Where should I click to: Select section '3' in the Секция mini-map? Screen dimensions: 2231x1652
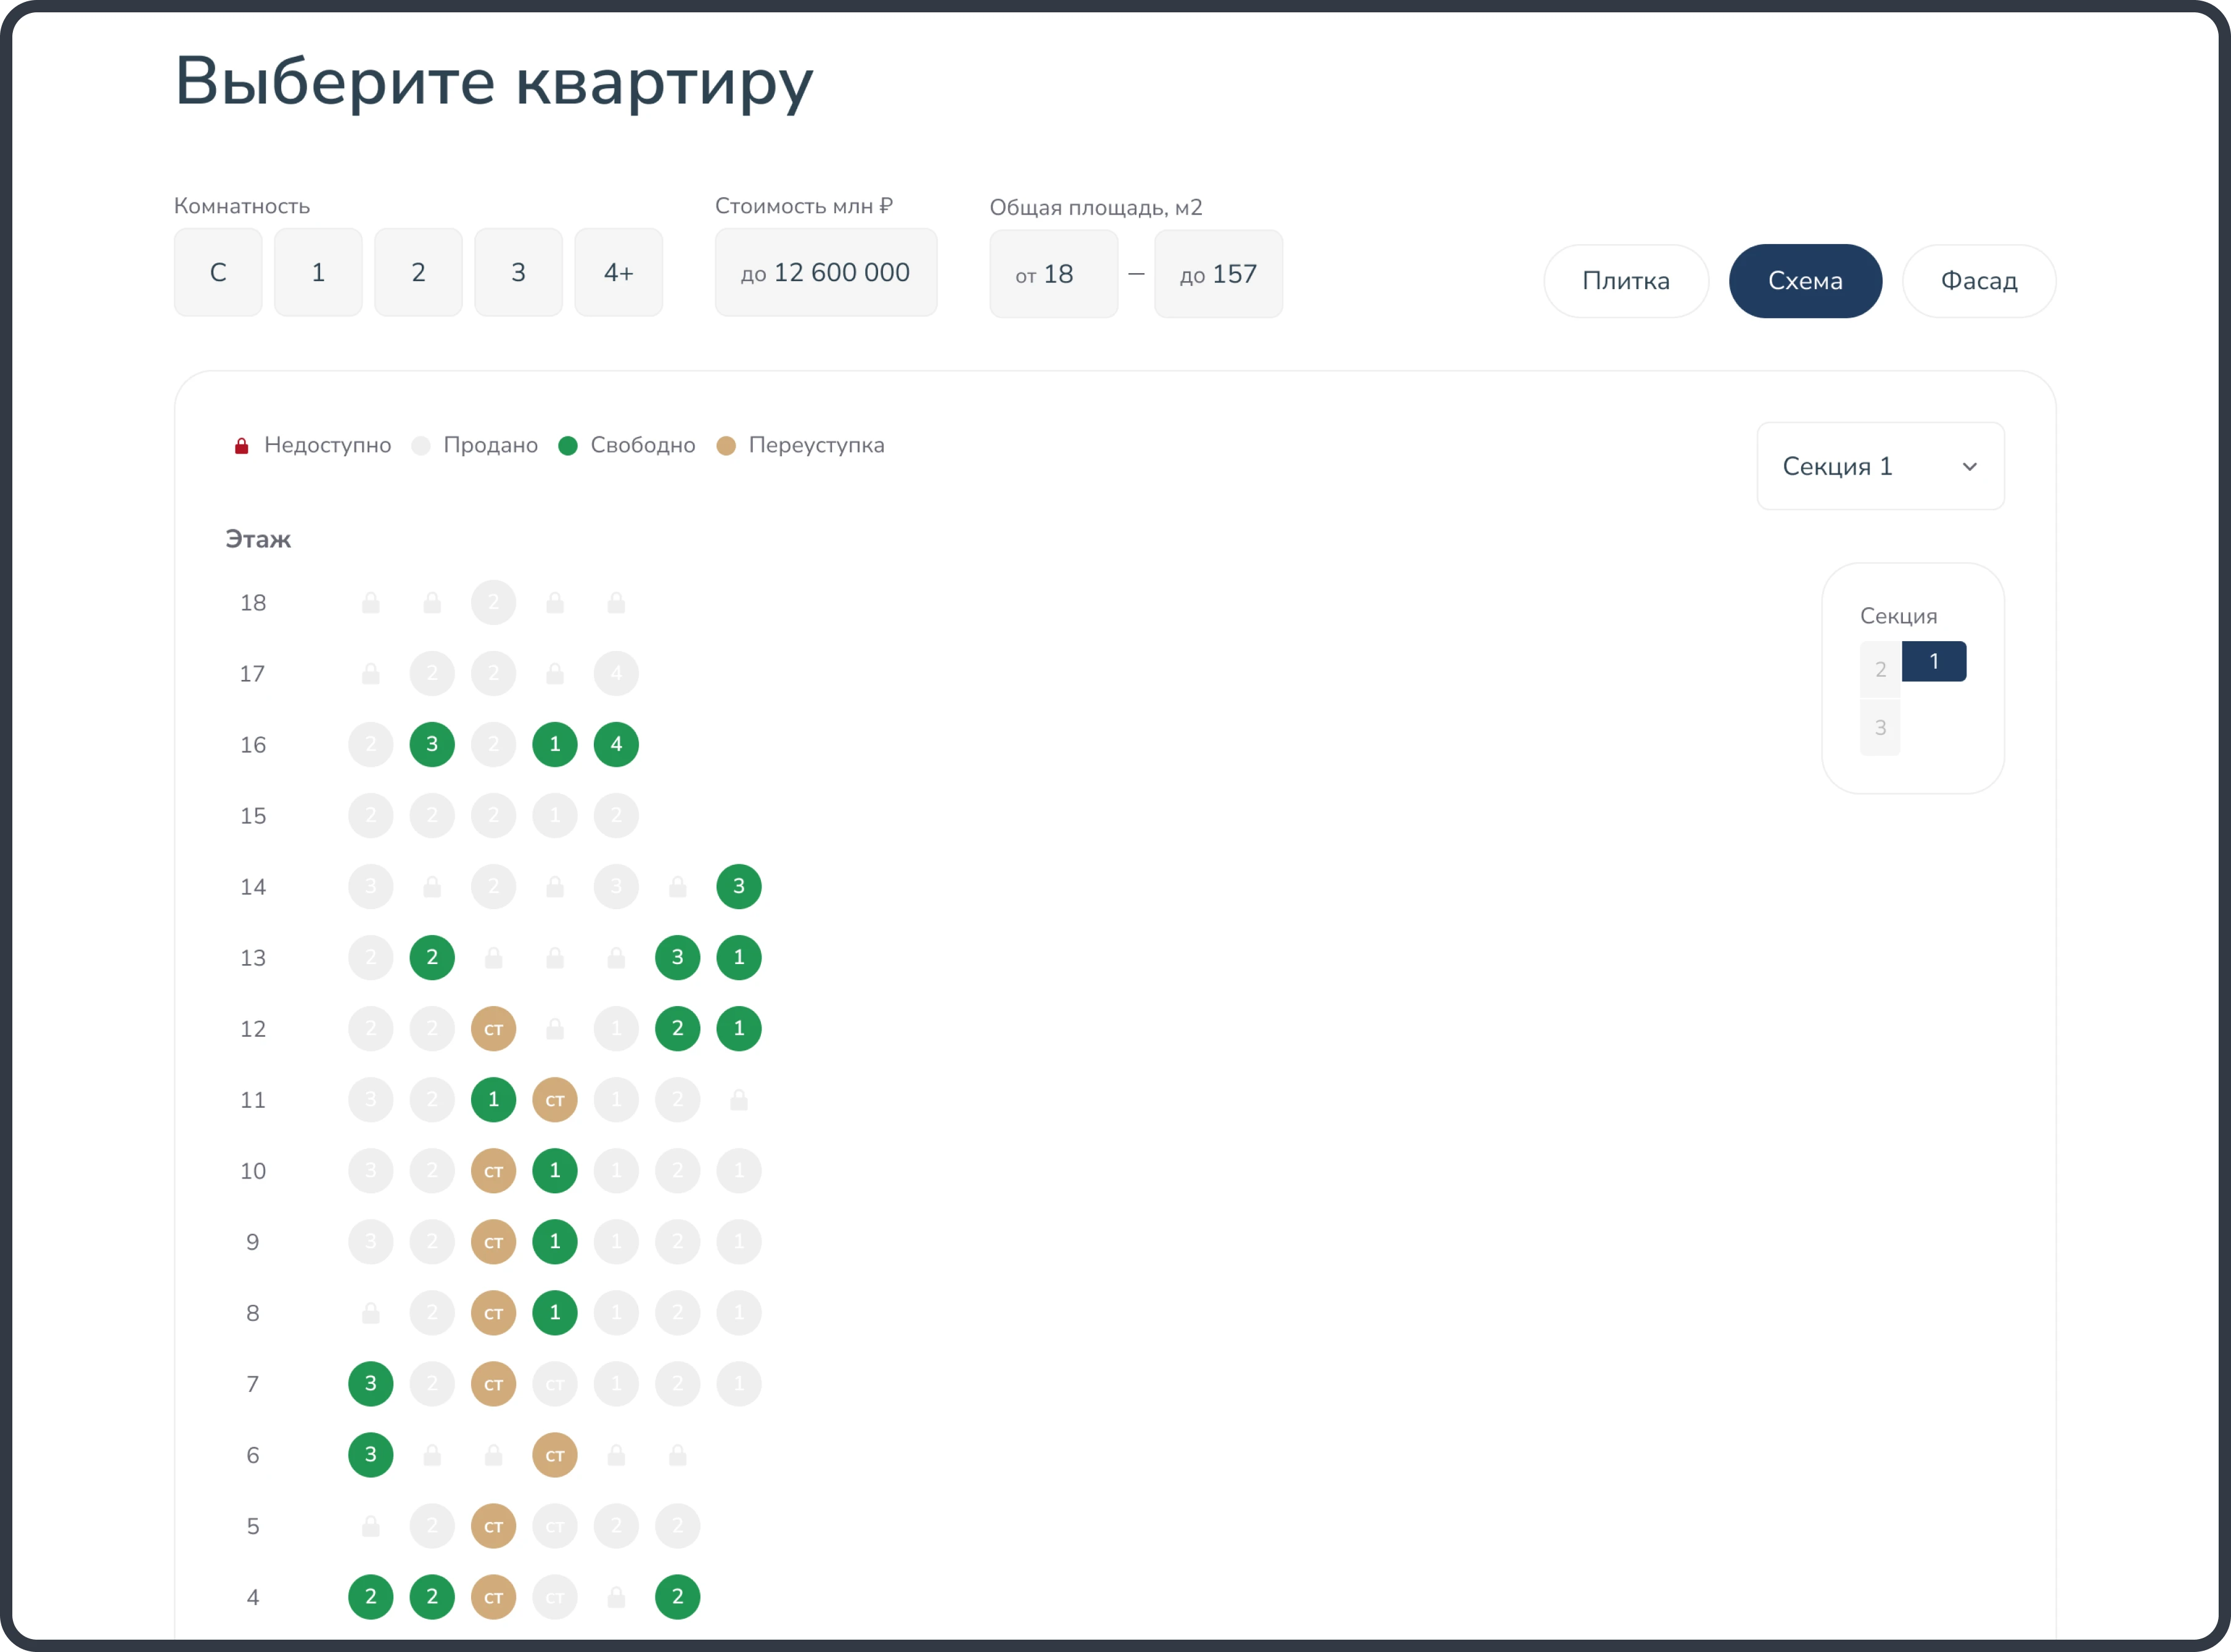coord(1881,727)
